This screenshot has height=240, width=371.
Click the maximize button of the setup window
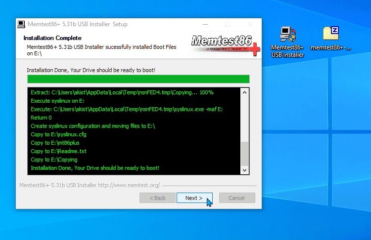coord(228,24)
